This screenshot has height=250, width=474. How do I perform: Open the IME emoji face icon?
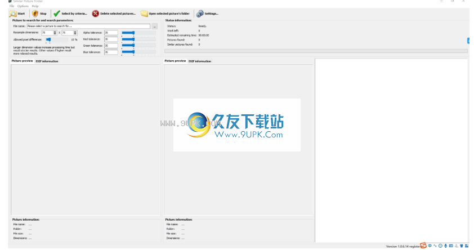440,245
